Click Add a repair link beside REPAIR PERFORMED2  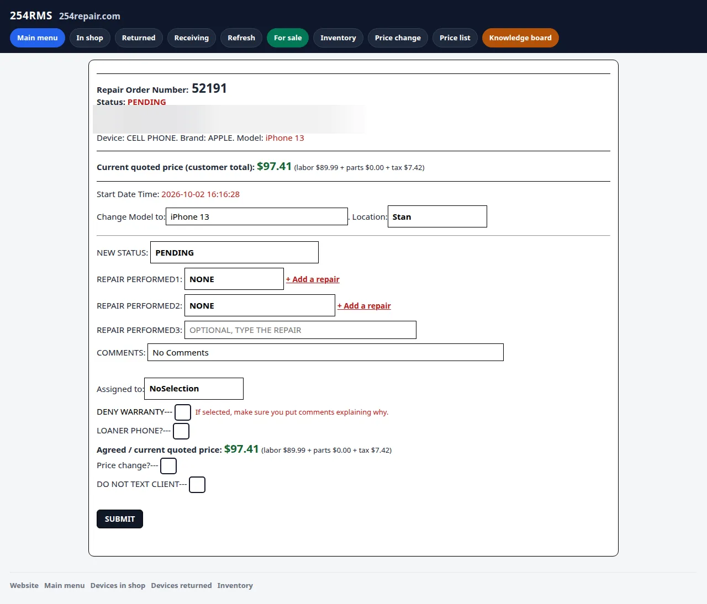coord(364,306)
